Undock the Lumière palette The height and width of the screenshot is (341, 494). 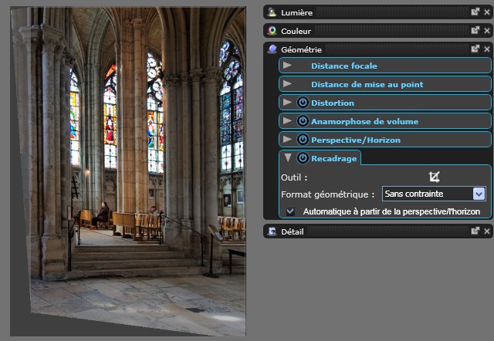click(475, 12)
